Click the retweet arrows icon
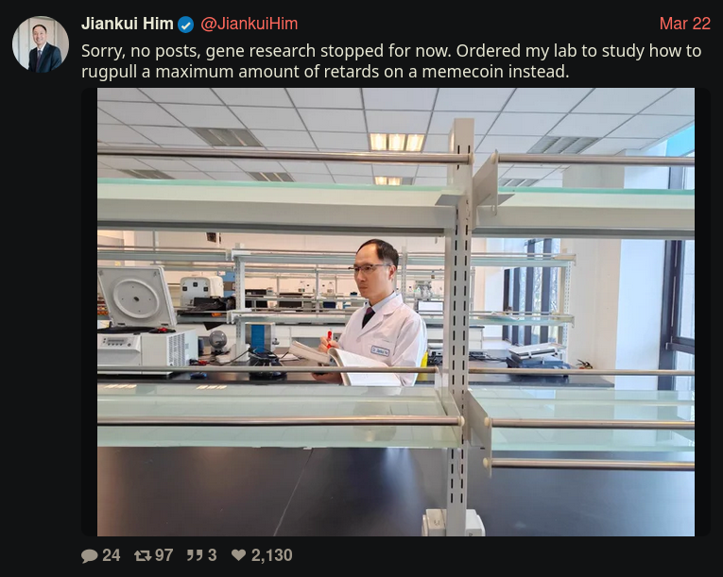The image size is (723, 577). click(x=143, y=556)
